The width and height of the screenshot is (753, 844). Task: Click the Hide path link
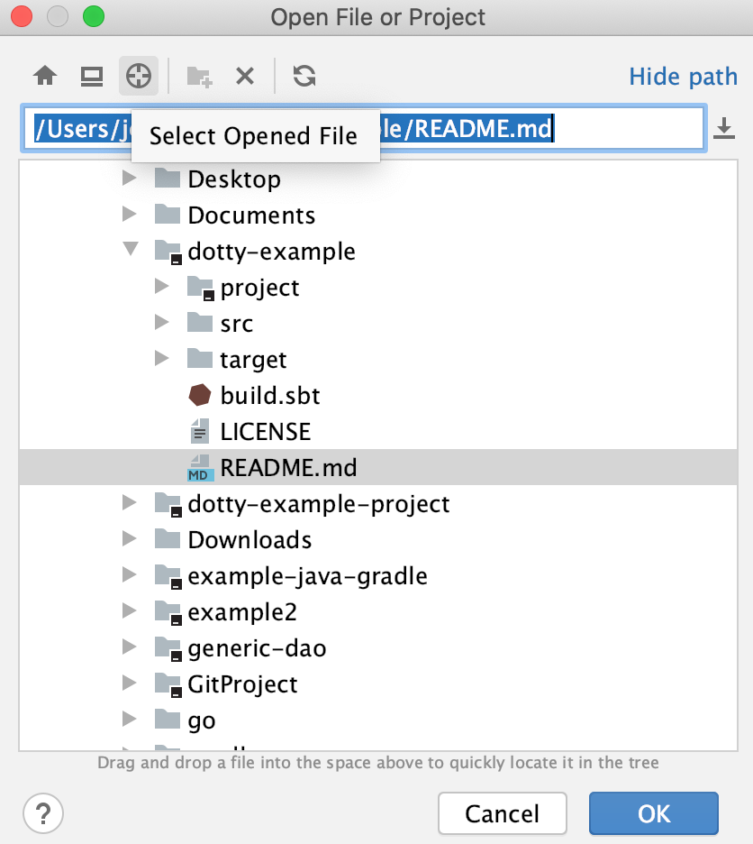point(683,76)
